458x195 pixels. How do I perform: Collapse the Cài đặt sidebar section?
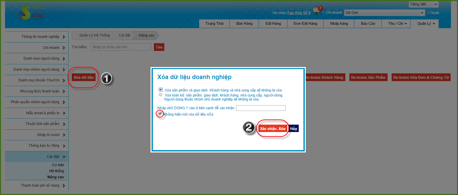point(64,156)
